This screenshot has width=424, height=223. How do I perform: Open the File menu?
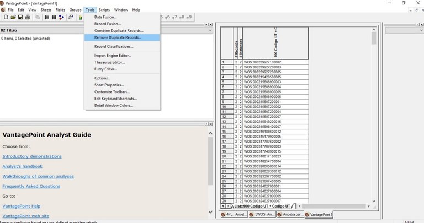pyautogui.click(x=10, y=10)
